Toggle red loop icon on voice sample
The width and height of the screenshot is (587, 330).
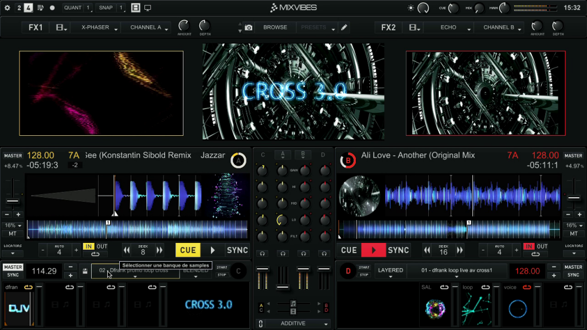[x=527, y=288]
